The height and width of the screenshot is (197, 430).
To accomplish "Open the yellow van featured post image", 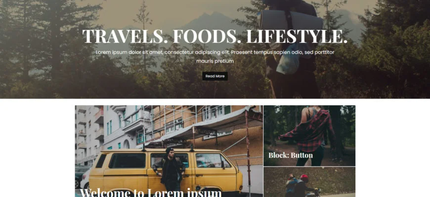I will pyautogui.click(x=169, y=151).
